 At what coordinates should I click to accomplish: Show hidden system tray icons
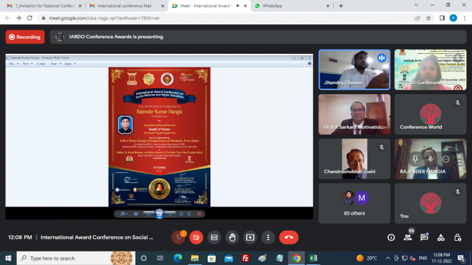tap(388, 258)
